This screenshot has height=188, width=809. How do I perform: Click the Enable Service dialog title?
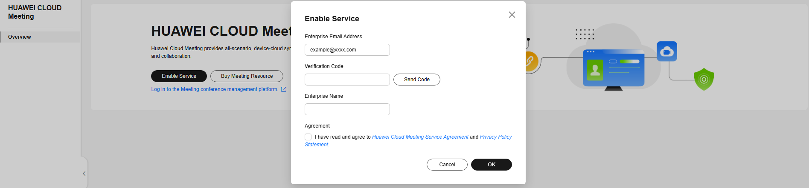pyautogui.click(x=332, y=19)
